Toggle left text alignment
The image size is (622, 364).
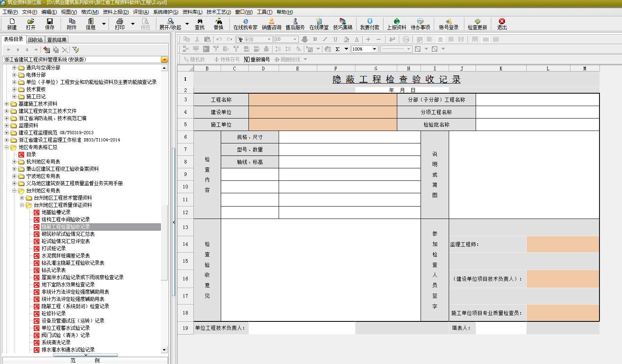[430, 39]
